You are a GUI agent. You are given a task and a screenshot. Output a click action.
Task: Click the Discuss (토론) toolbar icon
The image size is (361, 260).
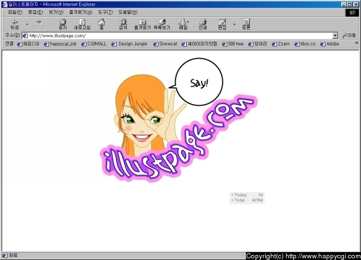(246, 24)
